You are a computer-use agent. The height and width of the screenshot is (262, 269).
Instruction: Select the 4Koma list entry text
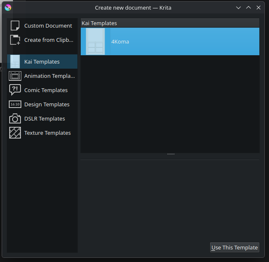coord(120,41)
